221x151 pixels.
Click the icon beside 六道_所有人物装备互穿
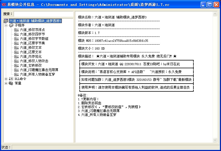pos(16,74)
